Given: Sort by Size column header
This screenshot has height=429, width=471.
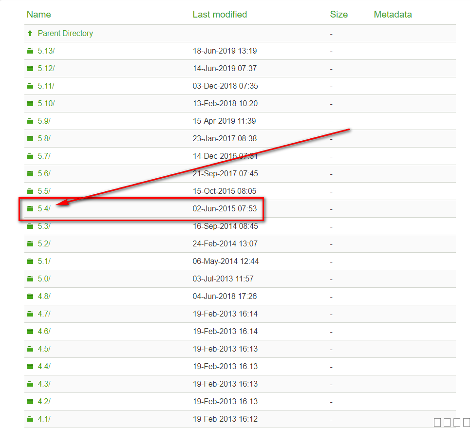Looking at the screenshot, I should [339, 15].
